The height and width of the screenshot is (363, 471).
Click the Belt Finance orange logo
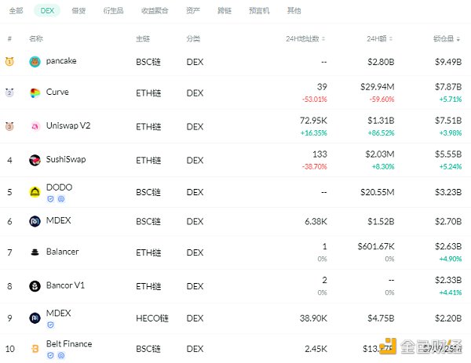click(35, 349)
